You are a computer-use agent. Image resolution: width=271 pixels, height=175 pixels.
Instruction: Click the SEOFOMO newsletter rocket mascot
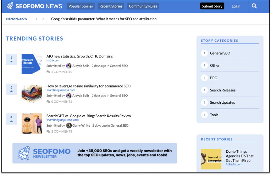(24, 153)
